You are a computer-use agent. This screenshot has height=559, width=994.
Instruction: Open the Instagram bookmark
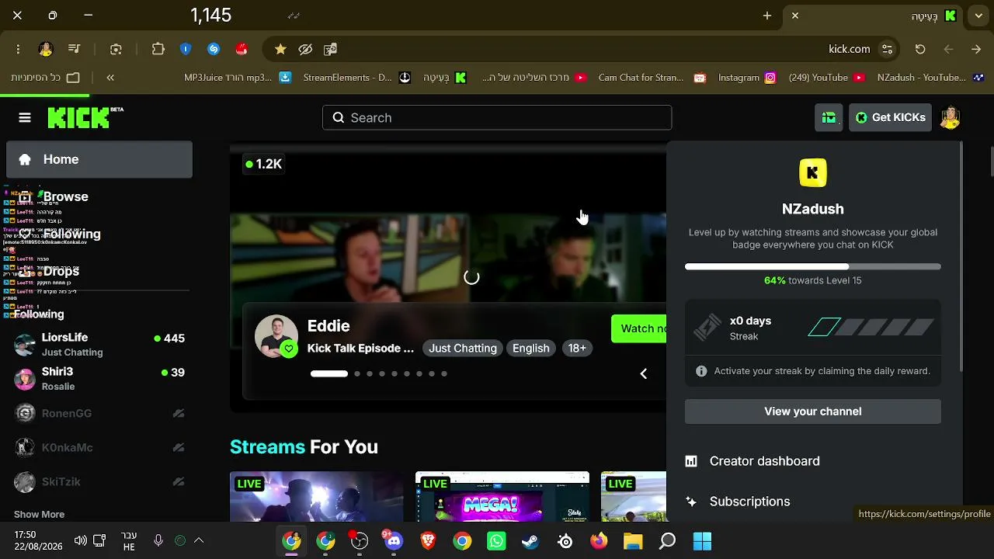point(746,78)
